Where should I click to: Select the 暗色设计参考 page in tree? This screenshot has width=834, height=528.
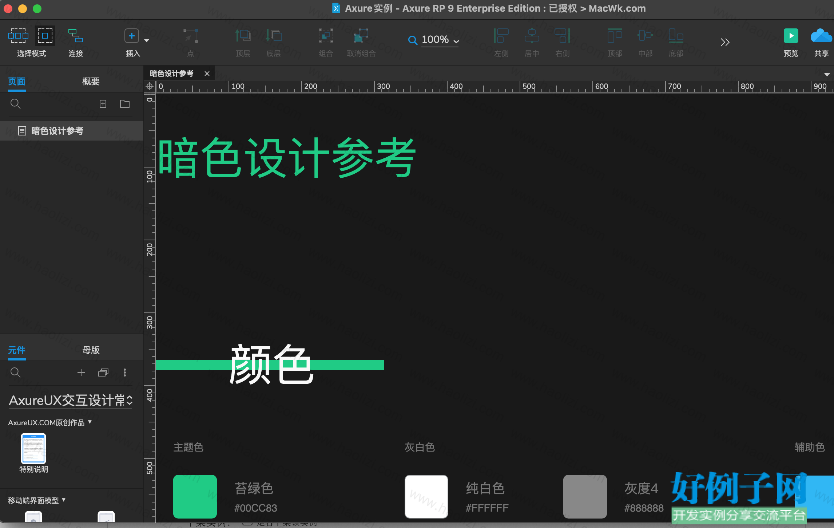pyautogui.click(x=72, y=131)
